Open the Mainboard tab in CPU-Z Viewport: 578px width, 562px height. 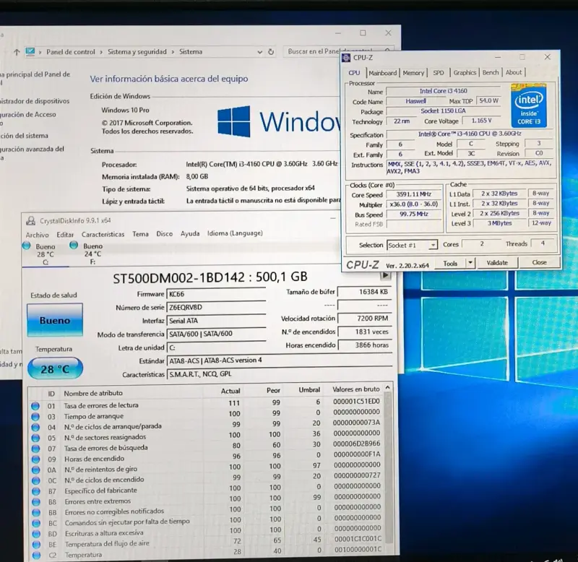[x=383, y=73]
